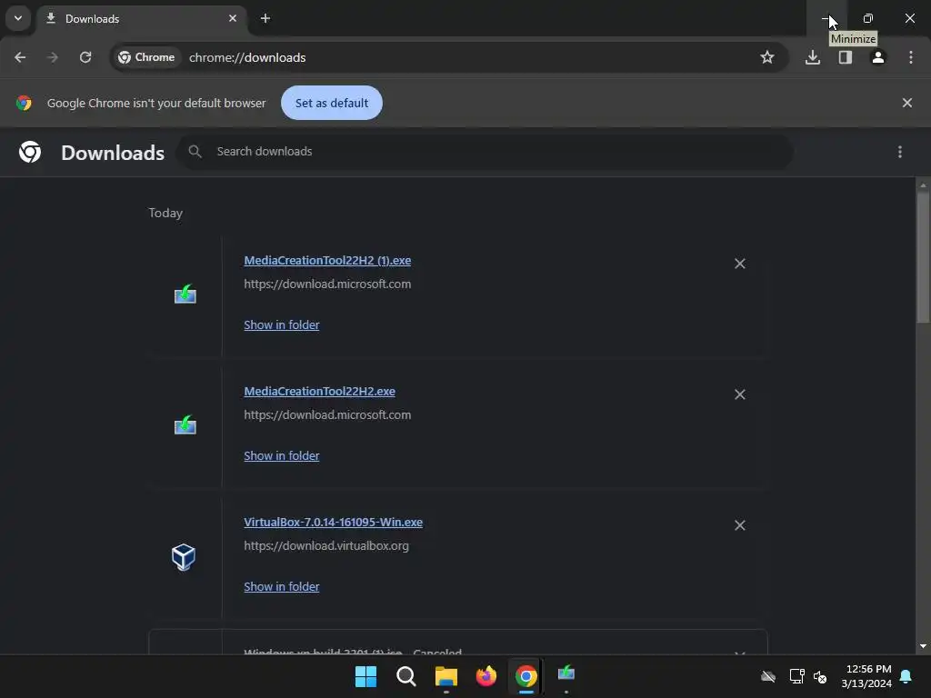This screenshot has width=931, height=698.
Task: Click the Search downloads field
Action: (485, 152)
